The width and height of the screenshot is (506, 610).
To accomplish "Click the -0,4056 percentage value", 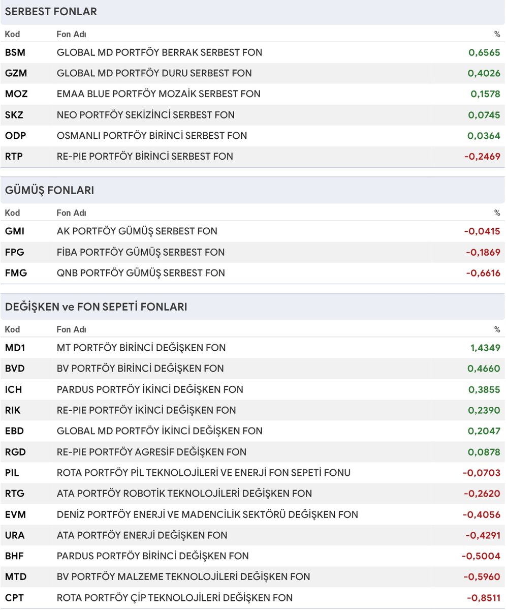I will (482, 514).
